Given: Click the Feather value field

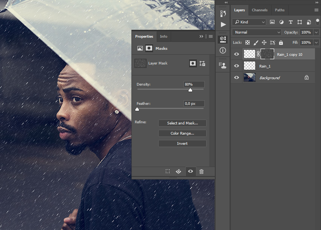Looking at the screenshot, I should [x=194, y=103].
